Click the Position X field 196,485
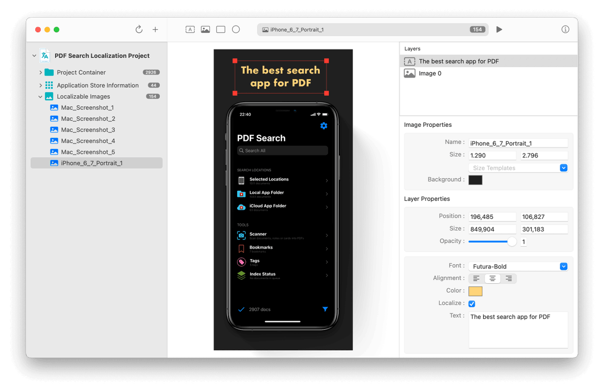This screenshot has height=392, width=604. point(492,217)
